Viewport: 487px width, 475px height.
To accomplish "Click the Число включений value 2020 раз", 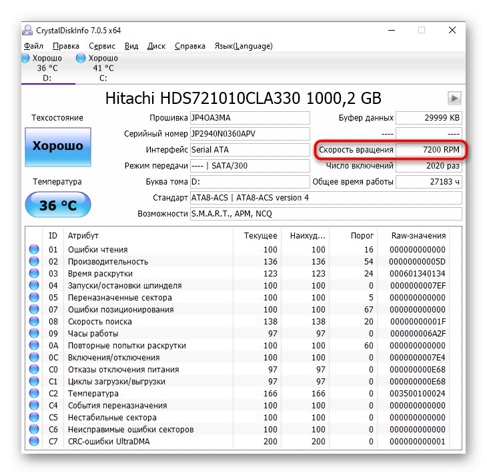I will click(428, 166).
